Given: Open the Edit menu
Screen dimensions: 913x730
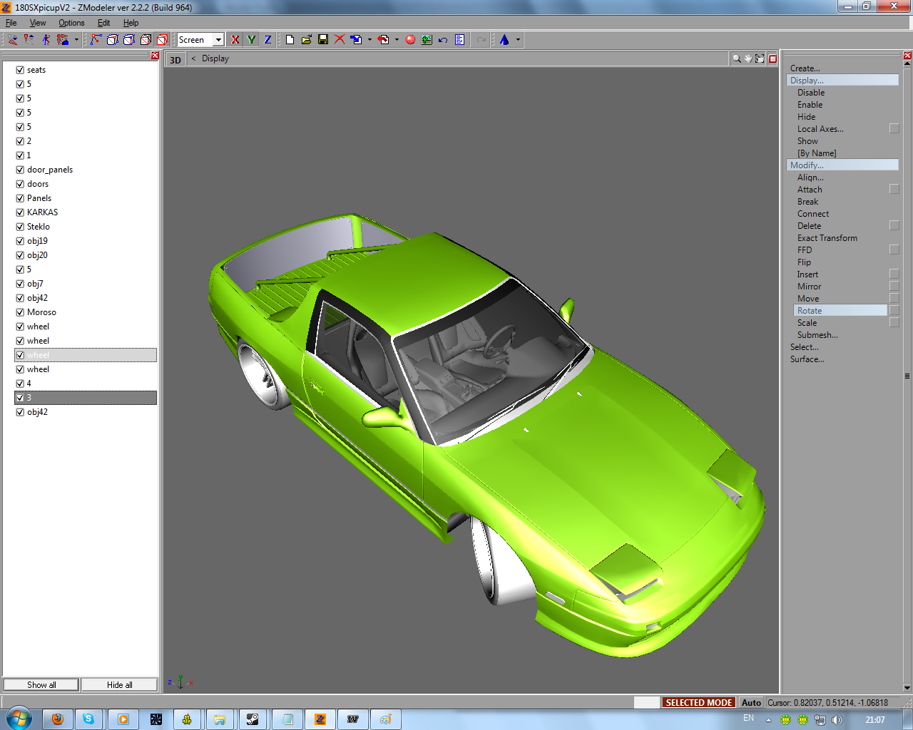Looking at the screenshot, I should pos(103,23).
